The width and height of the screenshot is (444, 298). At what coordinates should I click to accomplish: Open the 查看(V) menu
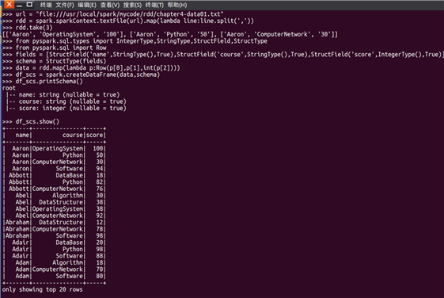point(110,5)
